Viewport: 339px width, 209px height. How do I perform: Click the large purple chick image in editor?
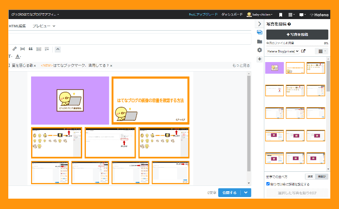click(70, 101)
